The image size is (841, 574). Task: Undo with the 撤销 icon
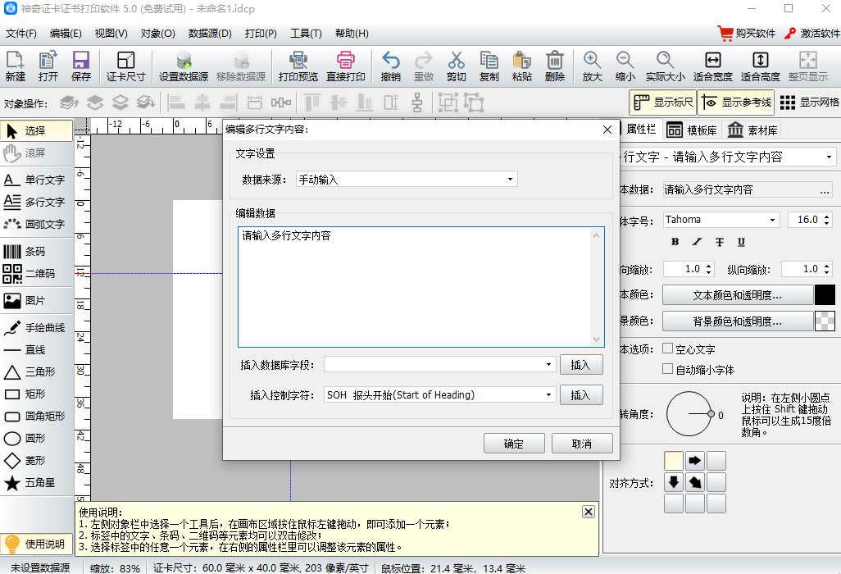point(390,66)
